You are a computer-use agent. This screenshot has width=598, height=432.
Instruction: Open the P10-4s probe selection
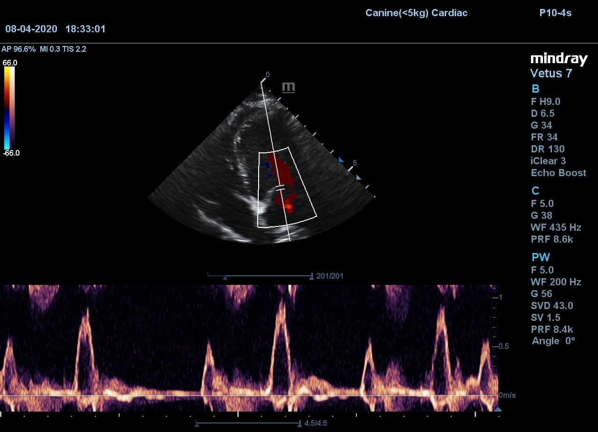(x=555, y=13)
